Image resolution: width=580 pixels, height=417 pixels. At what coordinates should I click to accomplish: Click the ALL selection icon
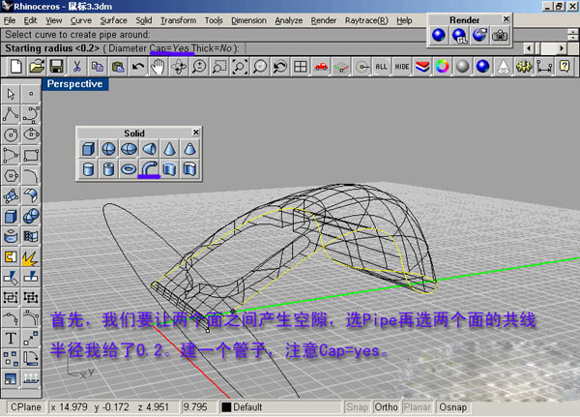pyautogui.click(x=381, y=67)
